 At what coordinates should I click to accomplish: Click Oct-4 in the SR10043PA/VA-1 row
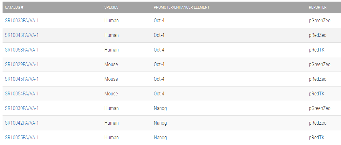[x=159, y=35]
